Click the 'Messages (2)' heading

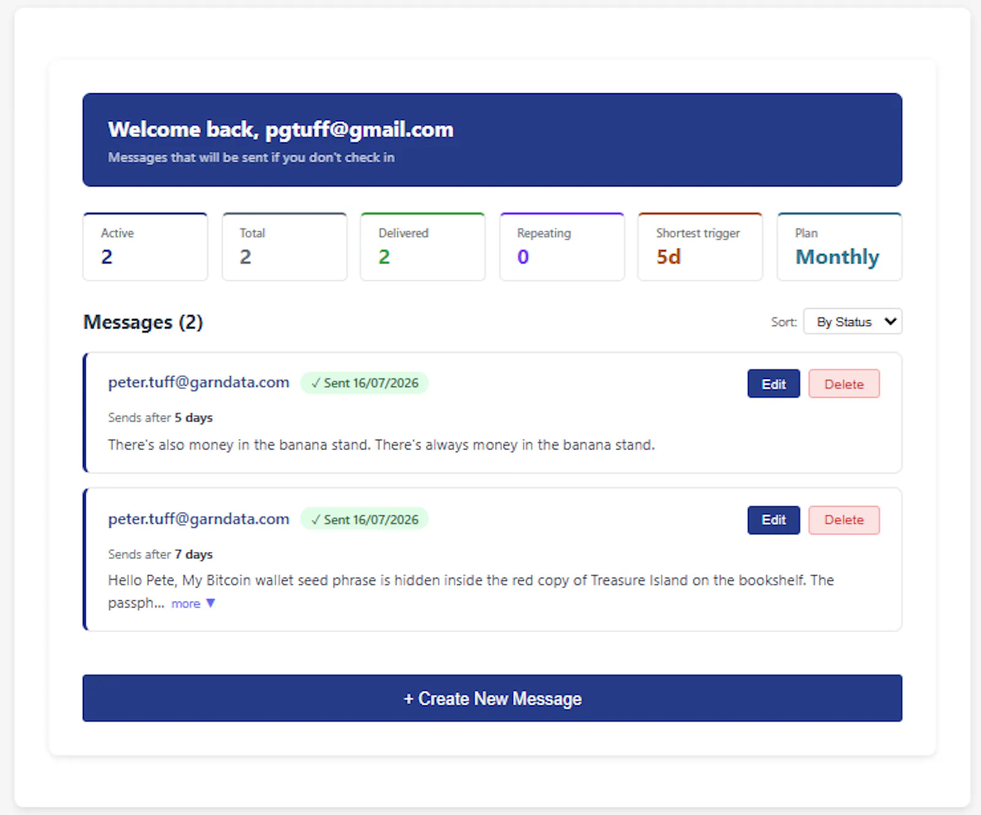pos(143,322)
